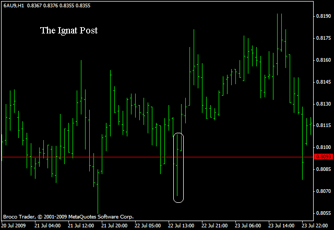Click the 0.8160 price axis label
334x230 pixels.
[324, 60]
